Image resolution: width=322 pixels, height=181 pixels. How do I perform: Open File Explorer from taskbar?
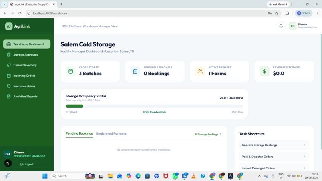tap(111, 176)
